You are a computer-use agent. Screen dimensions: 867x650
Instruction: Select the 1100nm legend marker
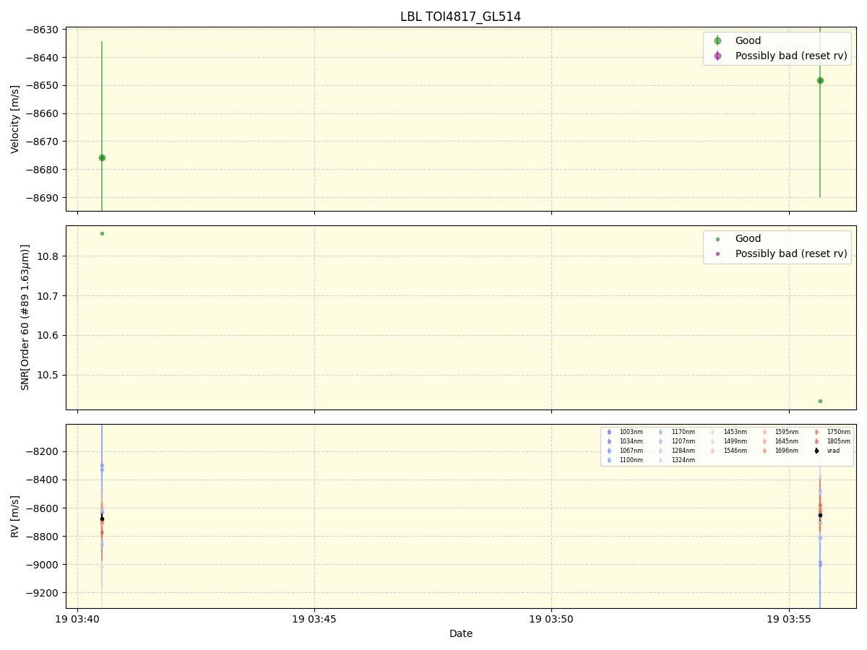pos(609,460)
